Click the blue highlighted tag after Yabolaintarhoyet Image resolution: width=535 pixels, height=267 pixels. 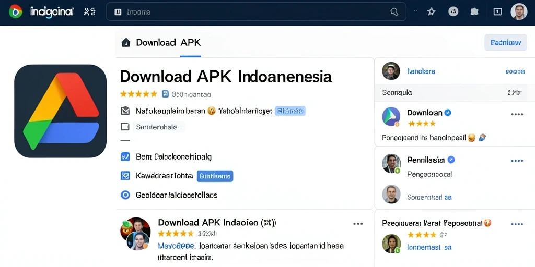[290, 111]
